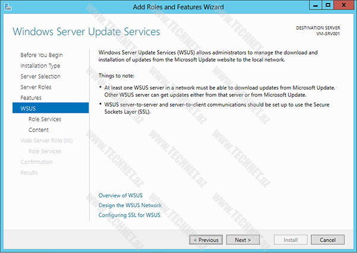Open Configuring SSL for WSUS link
This screenshot has height=253, width=357.
[x=129, y=215]
